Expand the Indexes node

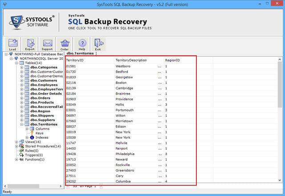point(27,138)
